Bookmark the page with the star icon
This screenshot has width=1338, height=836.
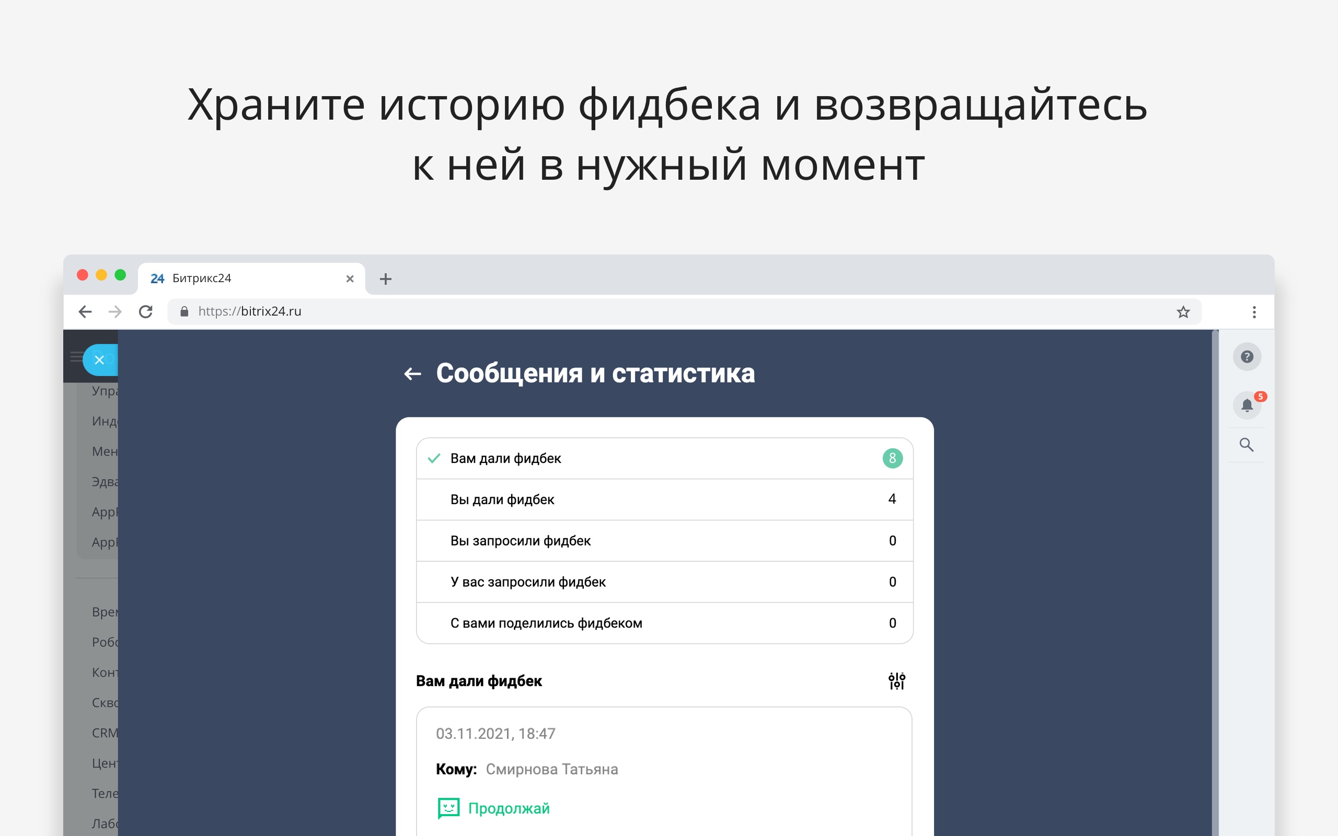point(1183,312)
